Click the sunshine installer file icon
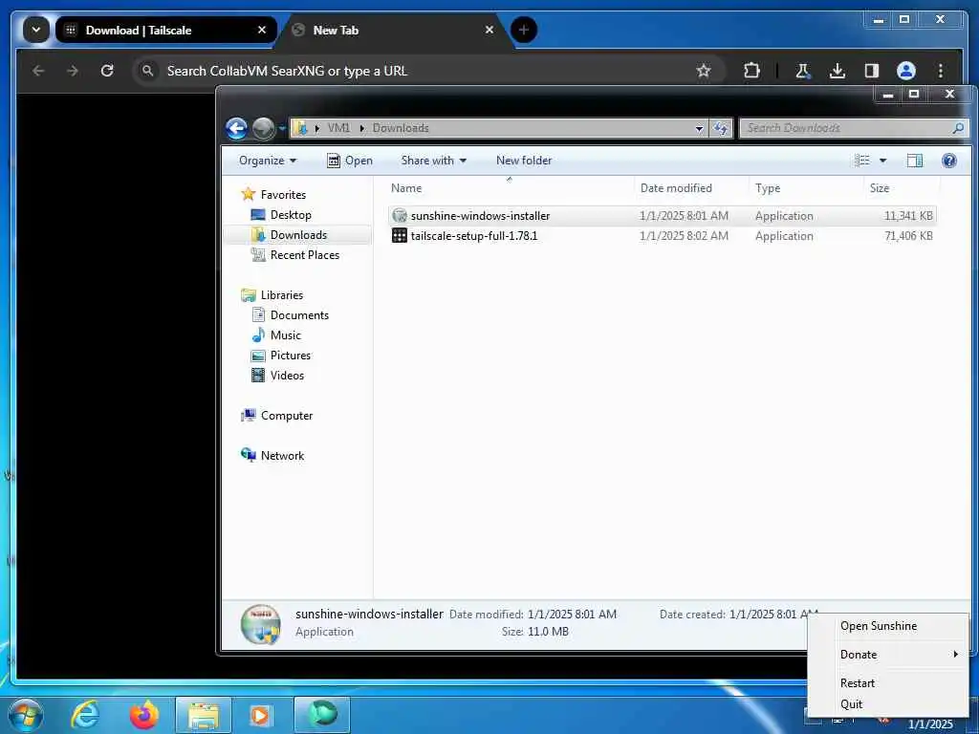The height and width of the screenshot is (734, 979). click(399, 216)
